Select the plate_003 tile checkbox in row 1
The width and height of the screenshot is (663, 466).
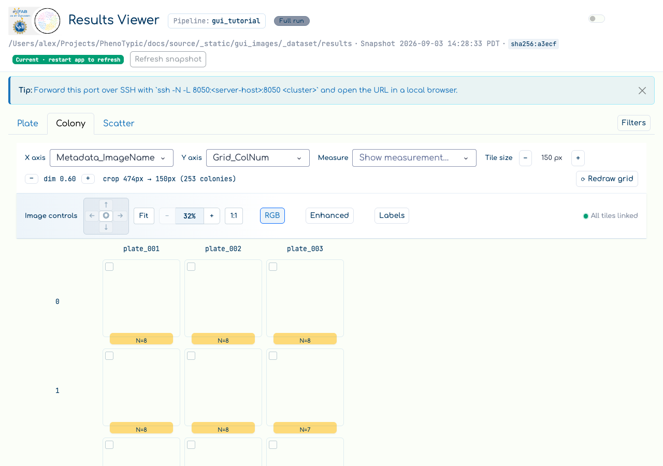click(x=273, y=356)
